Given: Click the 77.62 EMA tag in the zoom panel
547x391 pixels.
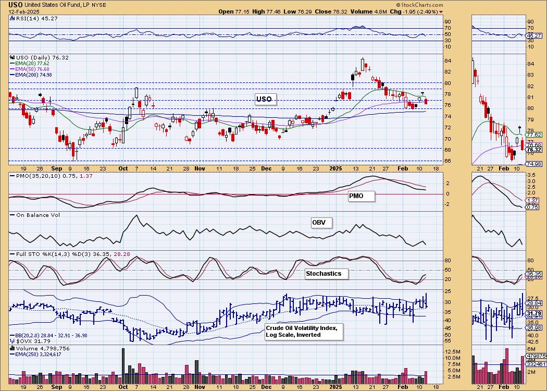Looking at the screenshot, I should 534,135.
